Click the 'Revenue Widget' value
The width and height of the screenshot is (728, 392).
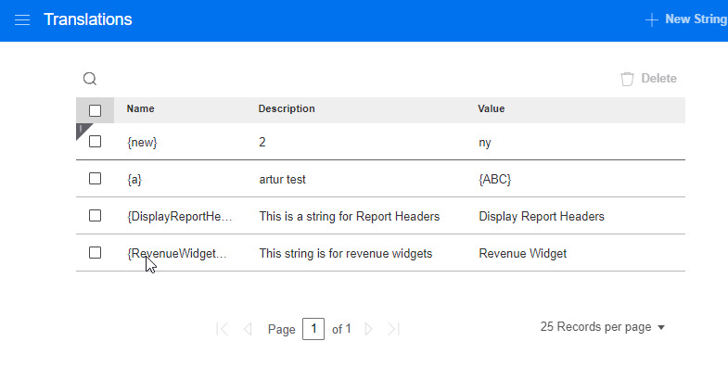[522, 254]
